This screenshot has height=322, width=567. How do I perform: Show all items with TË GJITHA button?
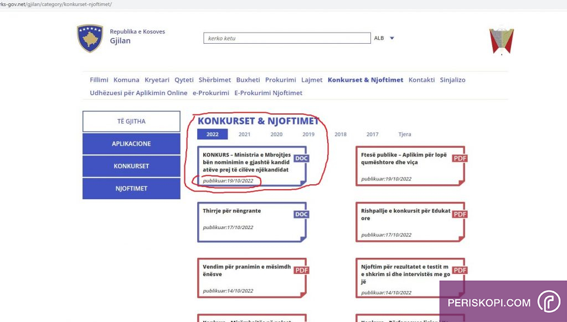[x=131, y=121]
